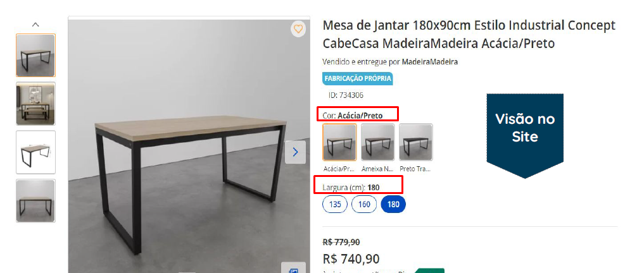Select width option 135

335,204
